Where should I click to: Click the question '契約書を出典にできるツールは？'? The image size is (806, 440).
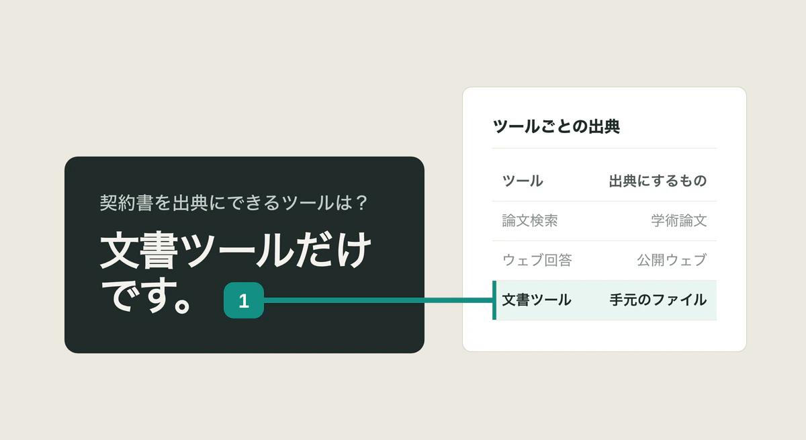(x=234, y=202)
